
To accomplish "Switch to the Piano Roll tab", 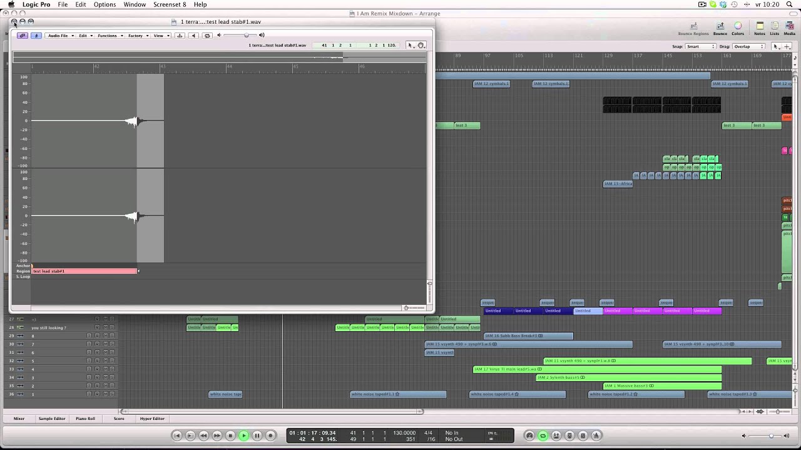I will point(86,419).
